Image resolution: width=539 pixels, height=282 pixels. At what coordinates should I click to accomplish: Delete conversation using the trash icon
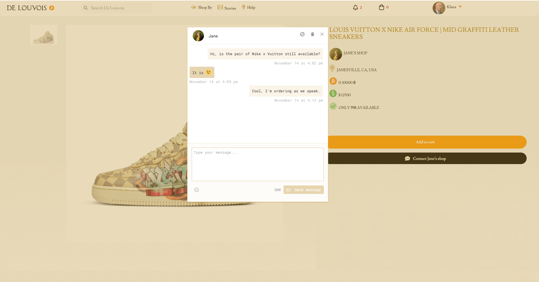[312, 34]
